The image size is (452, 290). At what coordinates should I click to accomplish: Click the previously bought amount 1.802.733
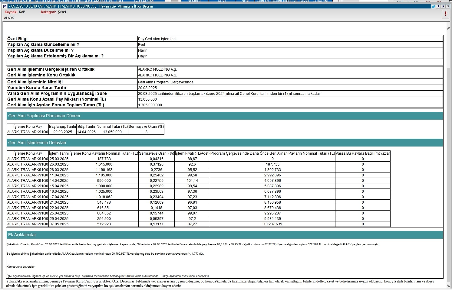[x=272, y=170]
